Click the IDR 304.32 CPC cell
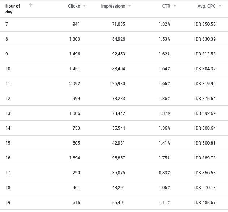This screenshot has width=228, height=212. click(205, 69)
